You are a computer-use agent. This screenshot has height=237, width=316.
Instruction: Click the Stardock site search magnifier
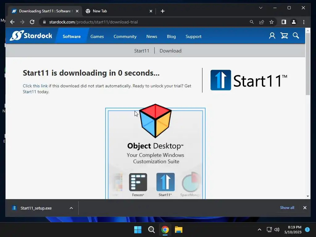tap(296, 36)
